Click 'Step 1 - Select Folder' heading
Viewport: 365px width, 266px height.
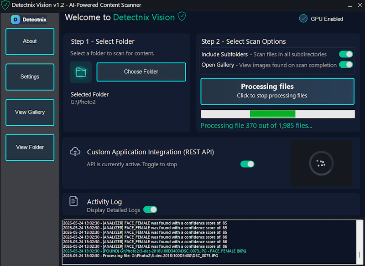point(103,41)
